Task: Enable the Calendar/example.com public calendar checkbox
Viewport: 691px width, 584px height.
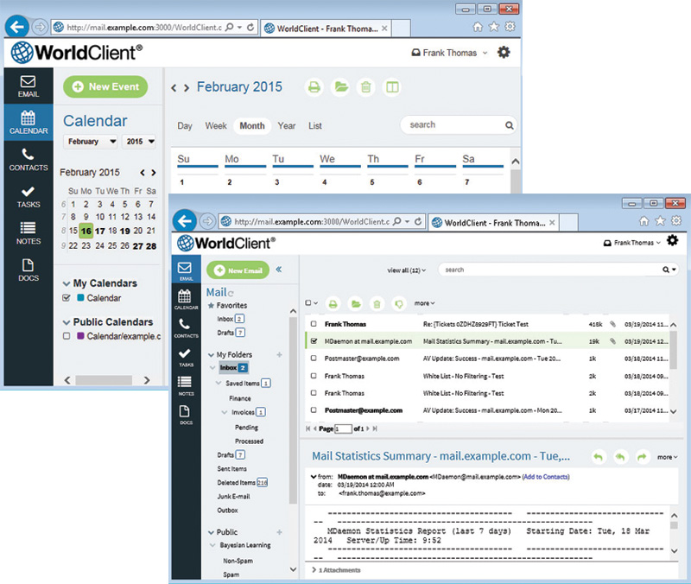Action: [x=67, y=336]
